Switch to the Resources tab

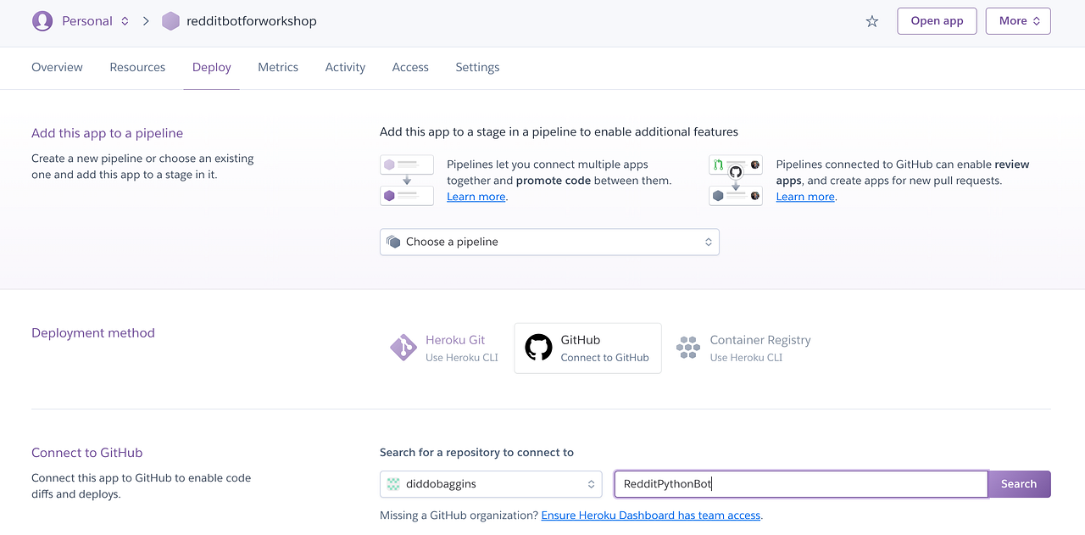[x=137, y=67]
